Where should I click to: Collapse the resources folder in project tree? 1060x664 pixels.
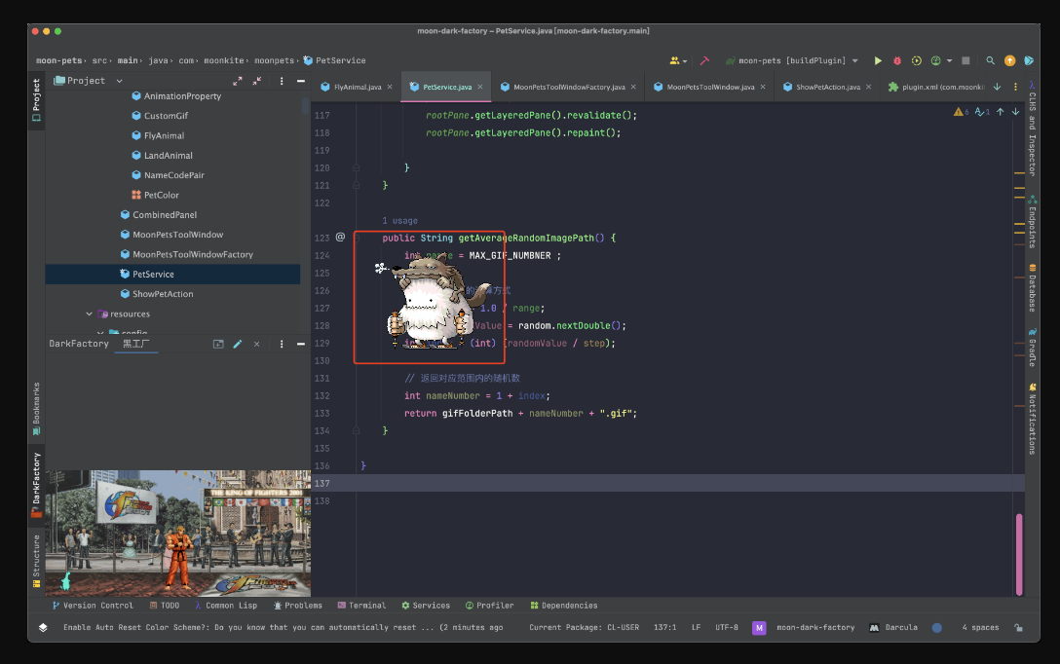90,314
